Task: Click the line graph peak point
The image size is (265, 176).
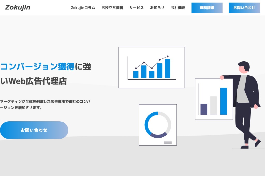Action: point(167,56)
